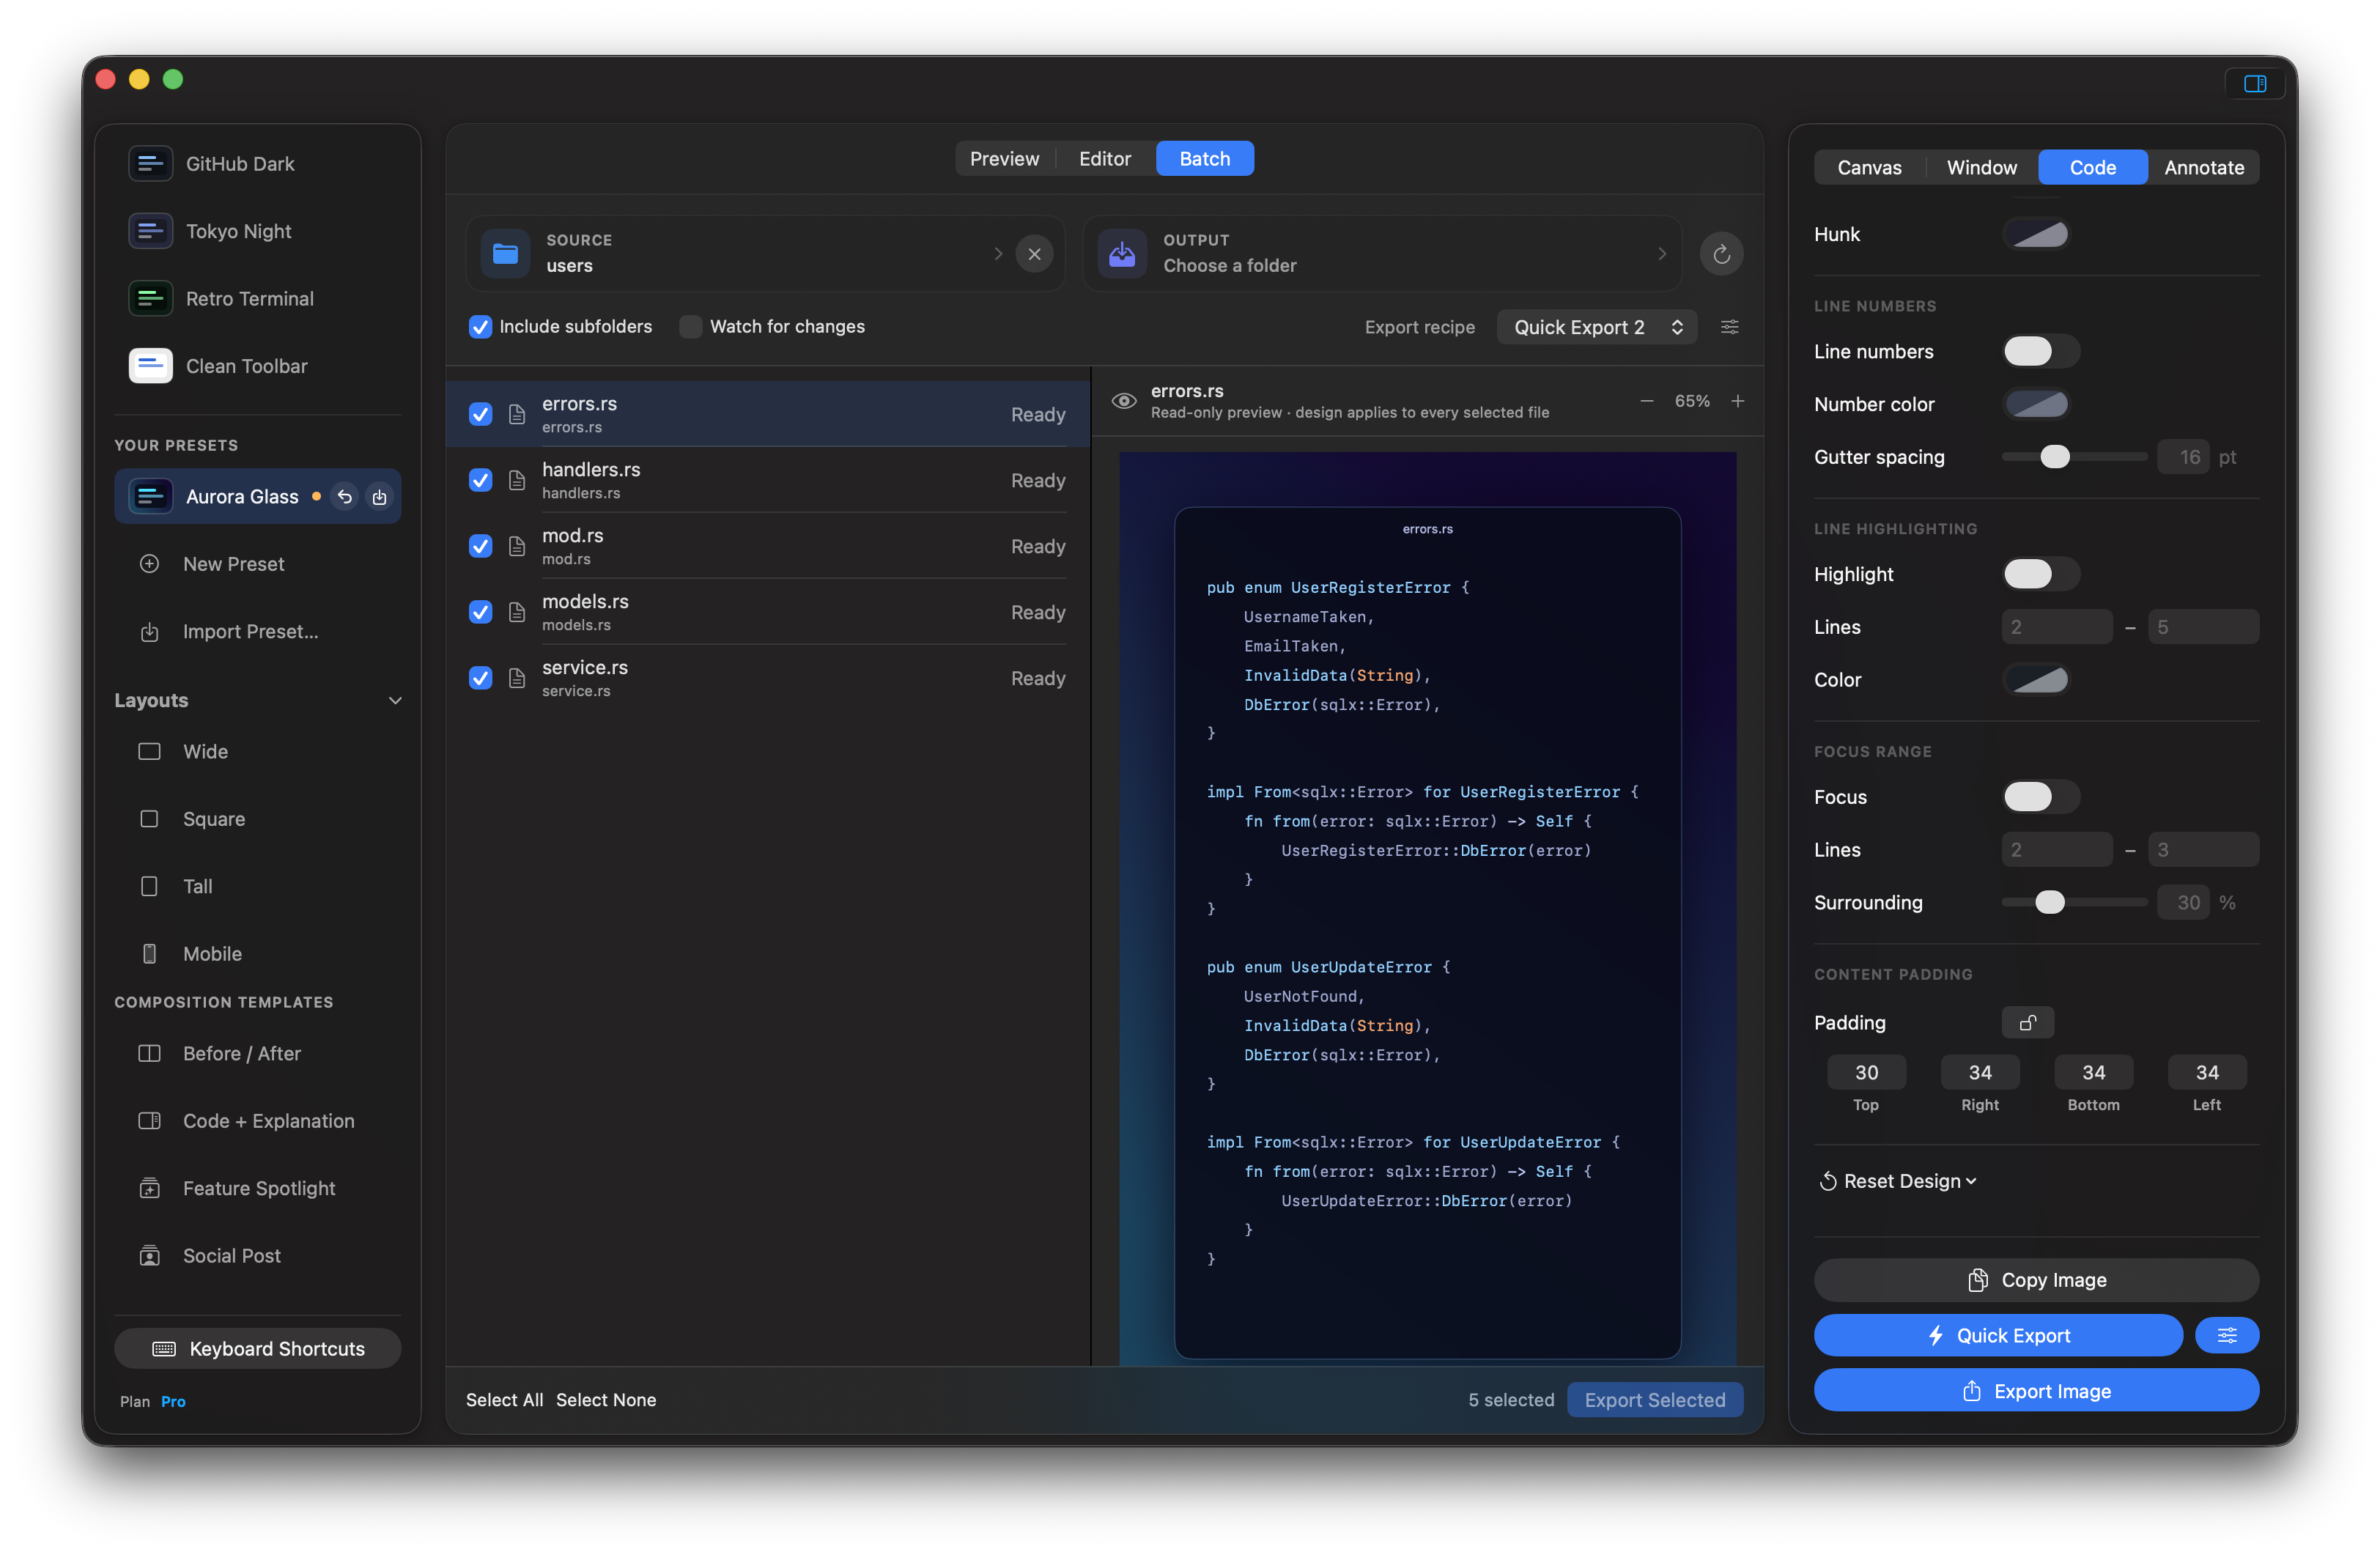Screen dimensions: 2380x1555
Task: Open Number color swatch
Action: pos(2038,404)
